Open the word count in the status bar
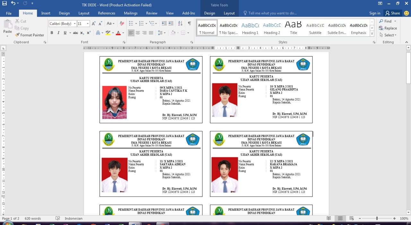Image resolution: width=411 pixels, height=225 pixels. pyautogui.click(x=33, y=219)
